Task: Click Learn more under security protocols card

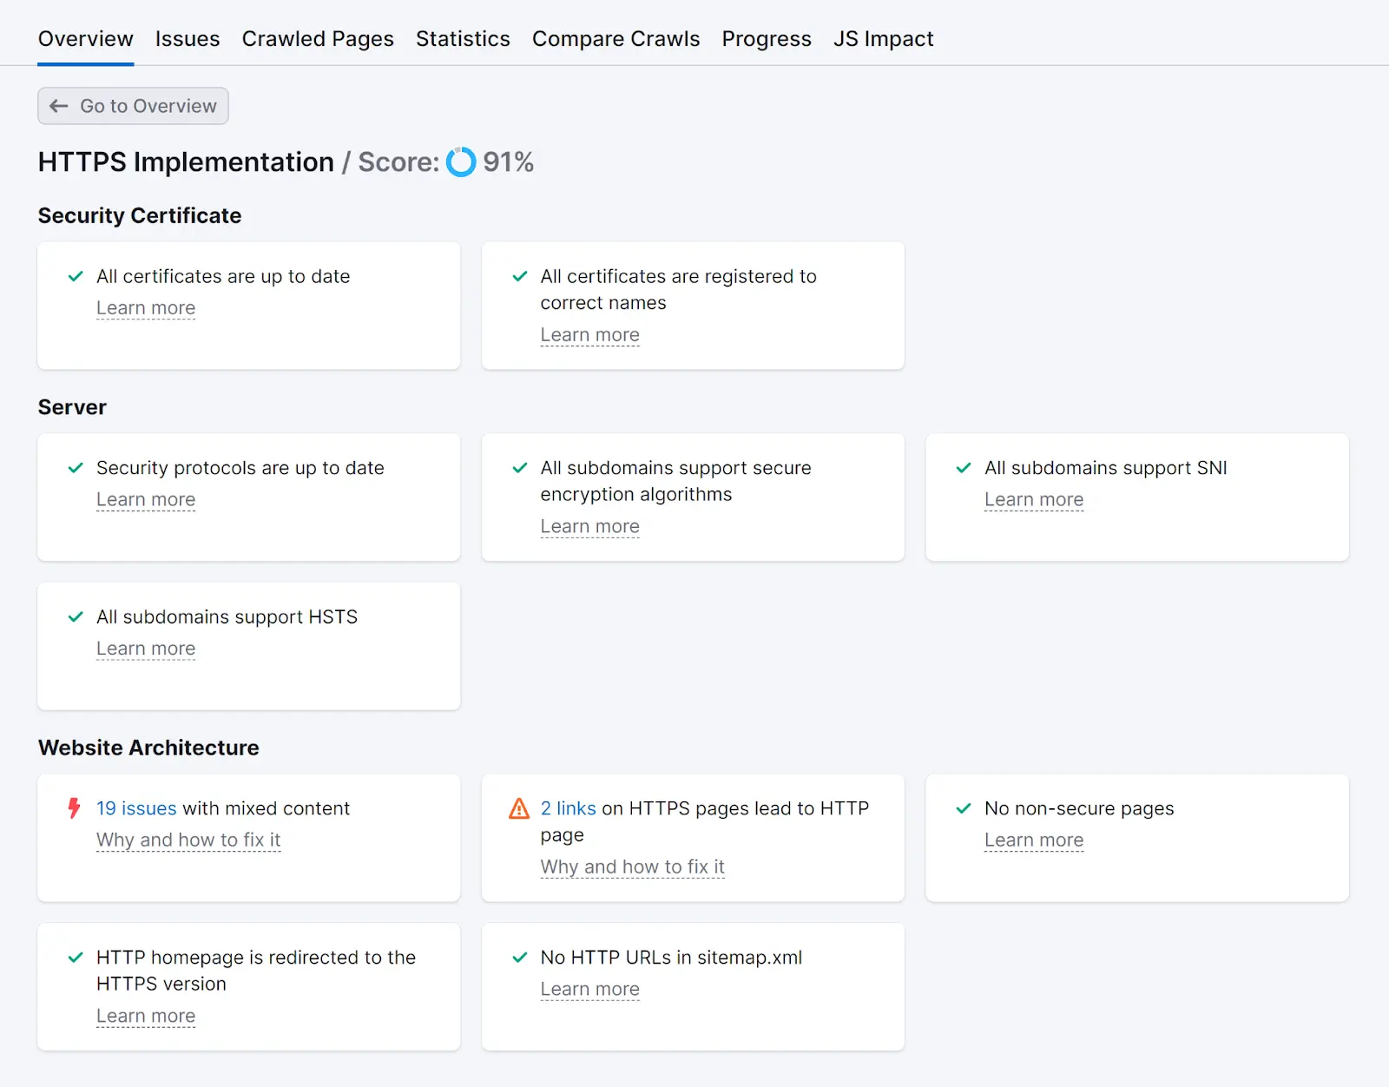Action: coord(146,499)
